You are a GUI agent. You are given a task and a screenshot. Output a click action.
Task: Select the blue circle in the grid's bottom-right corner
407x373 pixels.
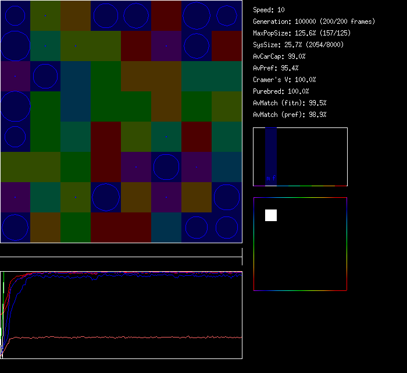point(227,228)
